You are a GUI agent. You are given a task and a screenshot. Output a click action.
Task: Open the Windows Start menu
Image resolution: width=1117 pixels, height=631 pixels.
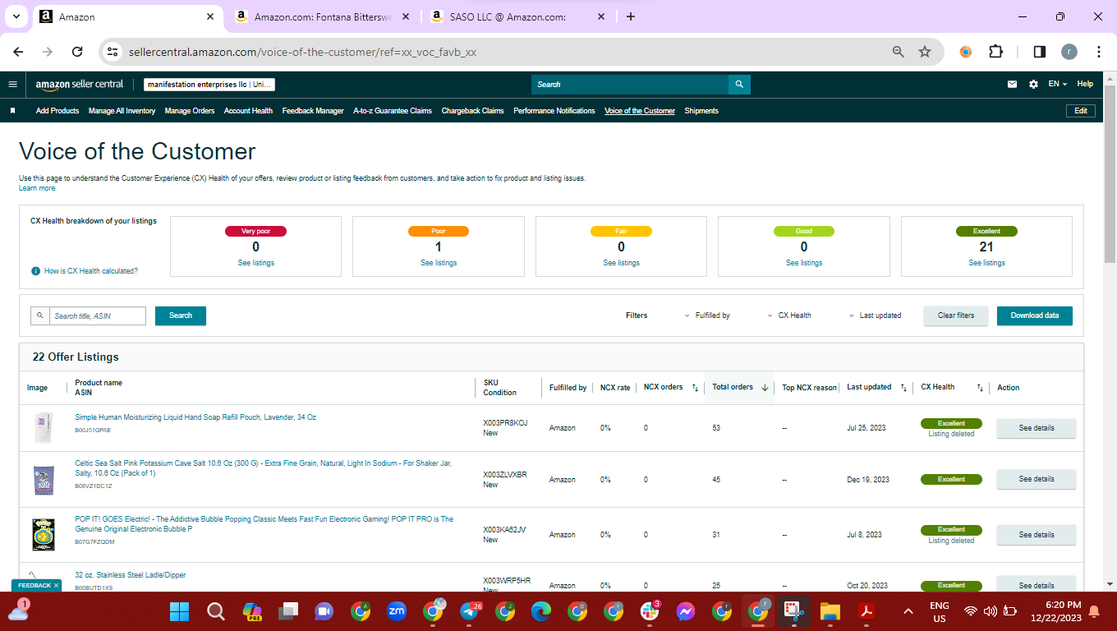[x=179, y=611]
